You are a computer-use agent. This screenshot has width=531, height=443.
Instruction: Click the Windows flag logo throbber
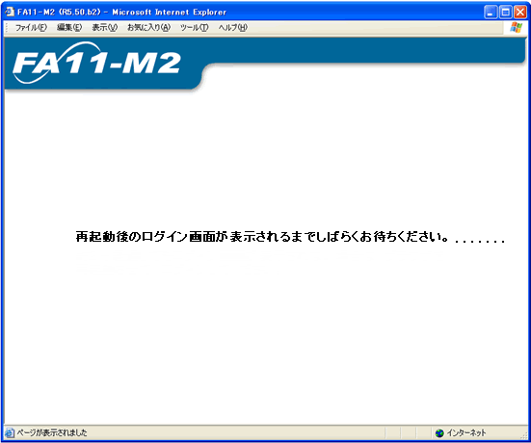pos(516,27)
